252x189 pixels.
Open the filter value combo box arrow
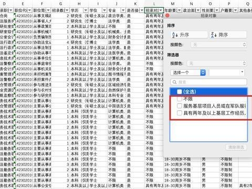(x=242, y=72)
